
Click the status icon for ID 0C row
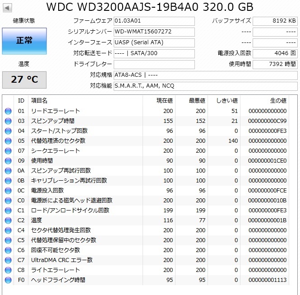8,191
